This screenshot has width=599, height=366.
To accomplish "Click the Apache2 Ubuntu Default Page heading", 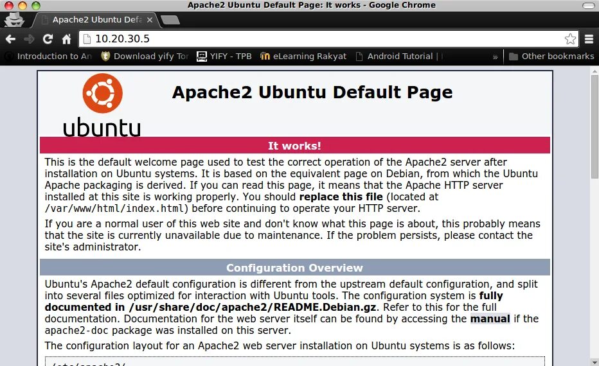I will click(312, 92).
